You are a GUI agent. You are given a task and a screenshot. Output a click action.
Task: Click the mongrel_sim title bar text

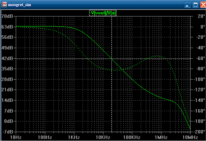point(20,5)
